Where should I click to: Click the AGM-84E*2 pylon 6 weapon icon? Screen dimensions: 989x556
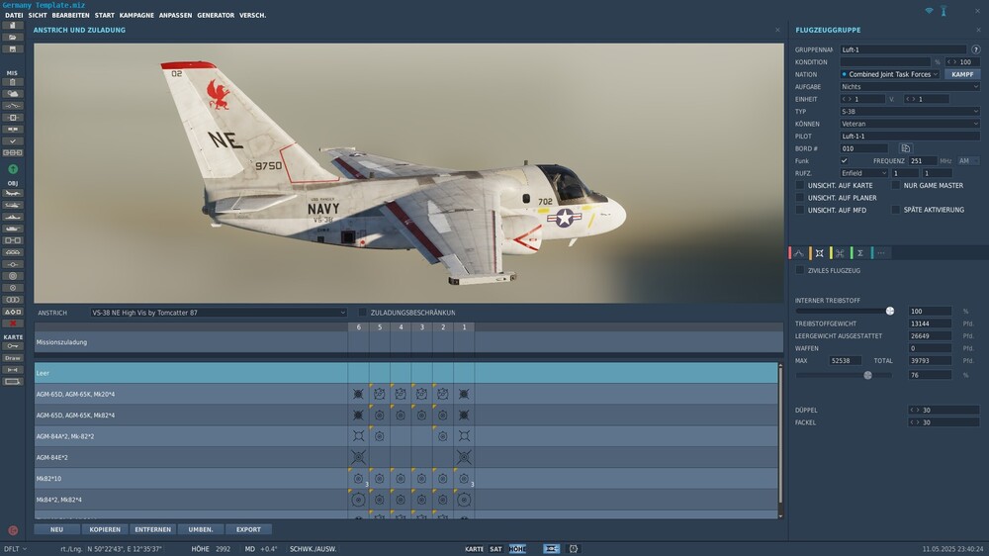click(x=358, y=457)
